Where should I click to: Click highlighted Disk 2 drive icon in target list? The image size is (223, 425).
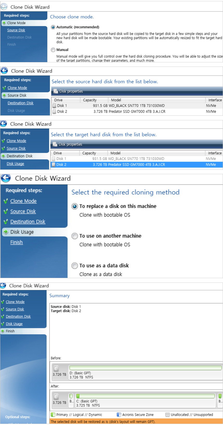(x=53, y=165)
